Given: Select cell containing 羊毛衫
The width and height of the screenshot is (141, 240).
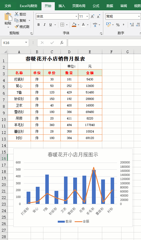Looking at the screenshot, I should [19, 125].
